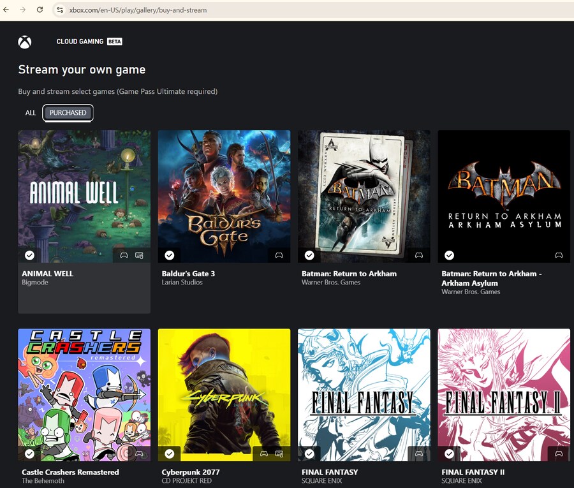Open the Arkham Asylum cover art
The width and height of the screenshot is (574, 488).
[x=504, y=196]
